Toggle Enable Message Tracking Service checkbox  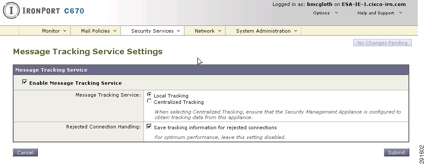click(x=25, y=82)
